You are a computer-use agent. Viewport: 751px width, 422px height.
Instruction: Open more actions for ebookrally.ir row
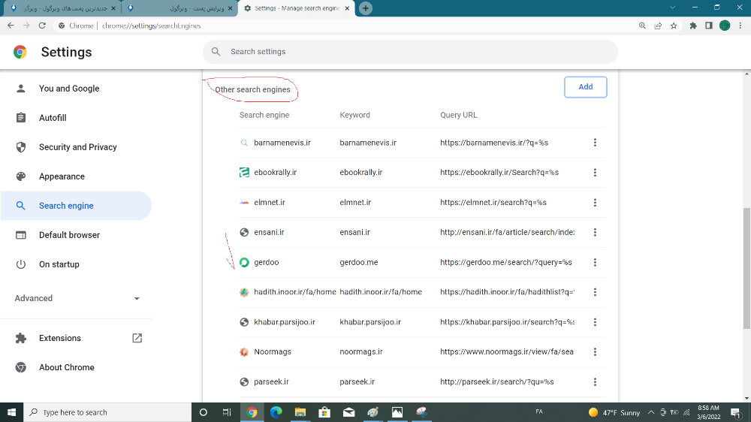595,173
